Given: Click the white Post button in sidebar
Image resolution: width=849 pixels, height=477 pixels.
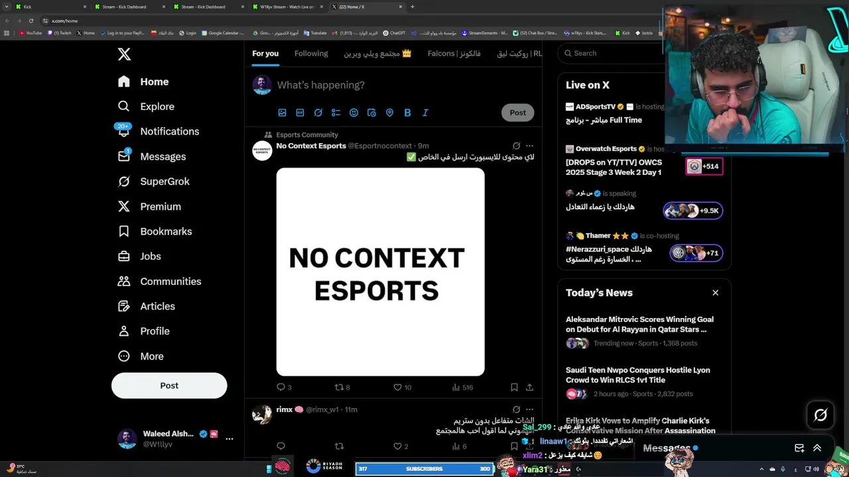Looking at the screenshot, I should (x=169, y=386).
